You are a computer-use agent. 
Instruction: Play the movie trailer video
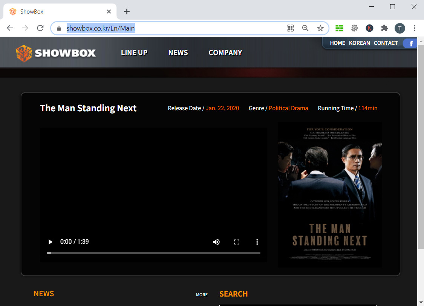click(x=50, y=242)
